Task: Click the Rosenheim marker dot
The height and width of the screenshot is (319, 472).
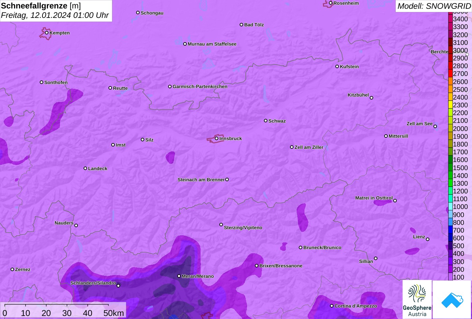Action: (331, 3)
